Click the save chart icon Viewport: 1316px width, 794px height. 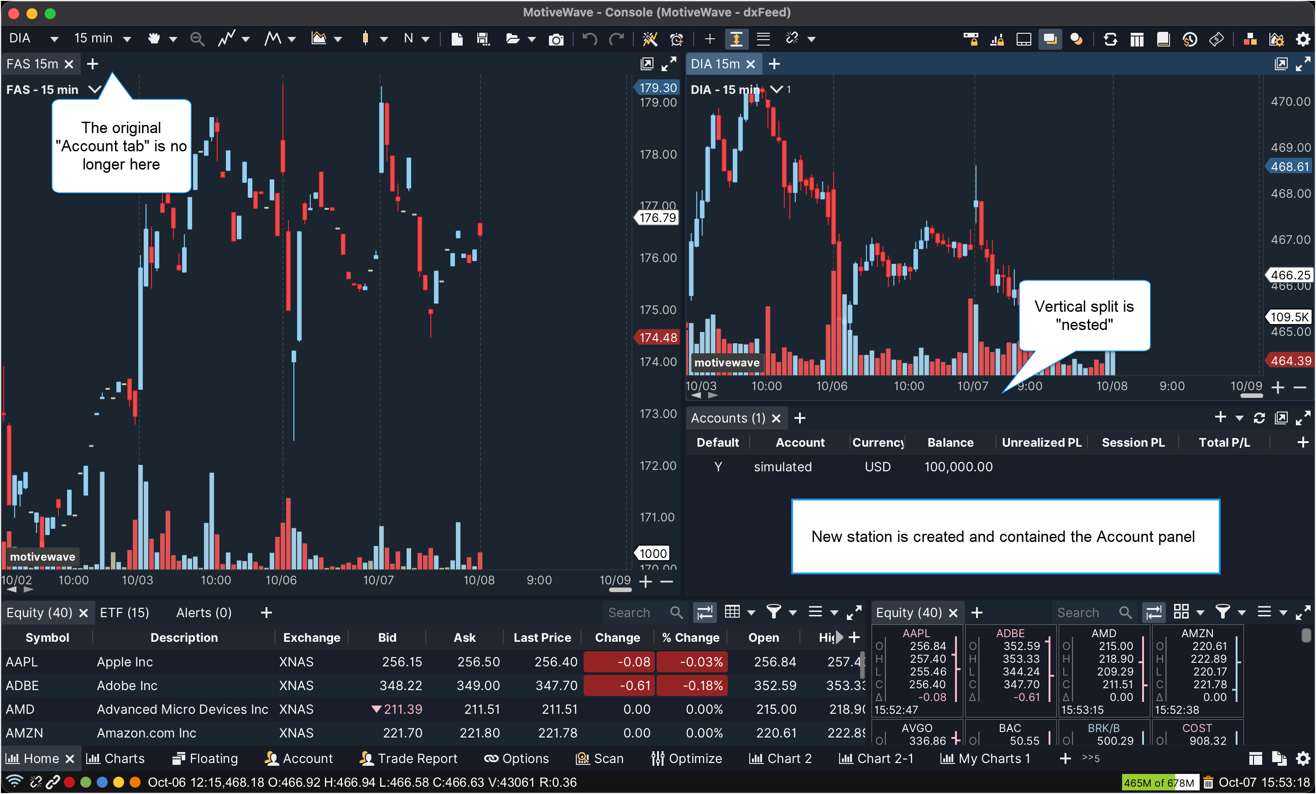(483, 39)
